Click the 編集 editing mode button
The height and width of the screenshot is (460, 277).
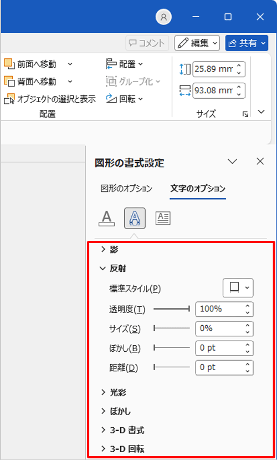pos(197,43)
